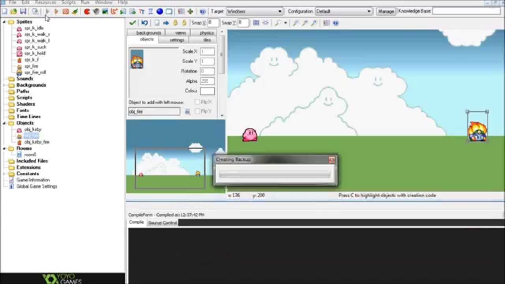This screenshot has width=505, height=284.
Task: Create a font with the TT icon
Action: [142, 11]
